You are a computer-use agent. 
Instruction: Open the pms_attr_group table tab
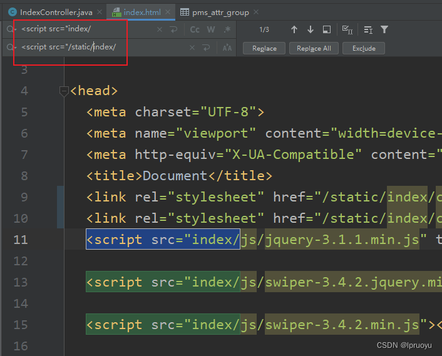[x=214, y=12]
